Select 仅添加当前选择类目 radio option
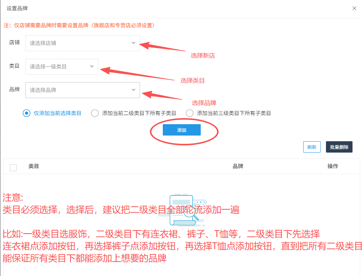The image size is (362, 276). 27,113
